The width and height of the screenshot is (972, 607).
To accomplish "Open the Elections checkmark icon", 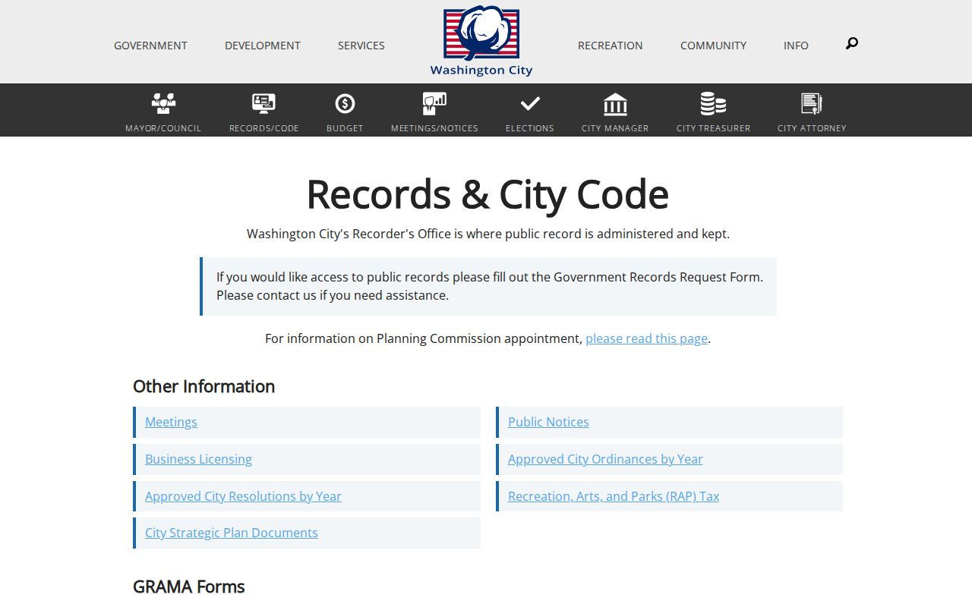I will (x=530, y=103).
